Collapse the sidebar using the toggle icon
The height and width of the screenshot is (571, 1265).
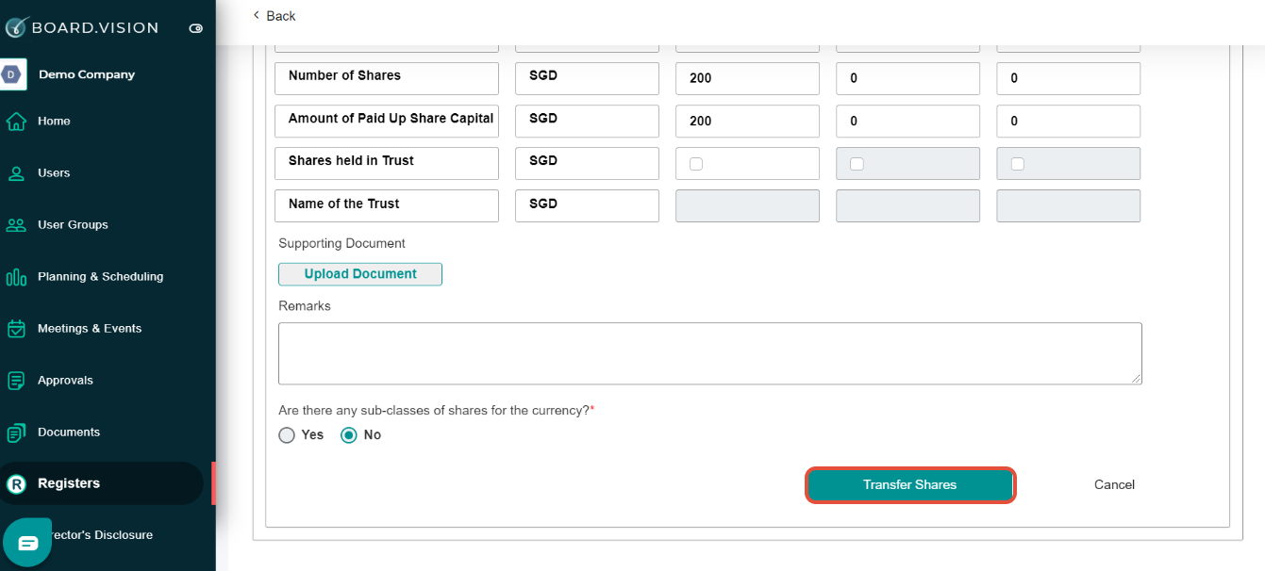[x=196, y=28]
